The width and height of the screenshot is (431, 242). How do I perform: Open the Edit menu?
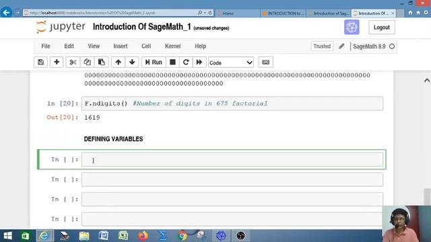[x=69, y=46]
